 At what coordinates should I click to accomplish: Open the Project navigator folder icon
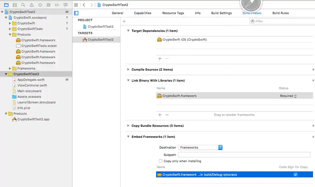click(6, 5)
